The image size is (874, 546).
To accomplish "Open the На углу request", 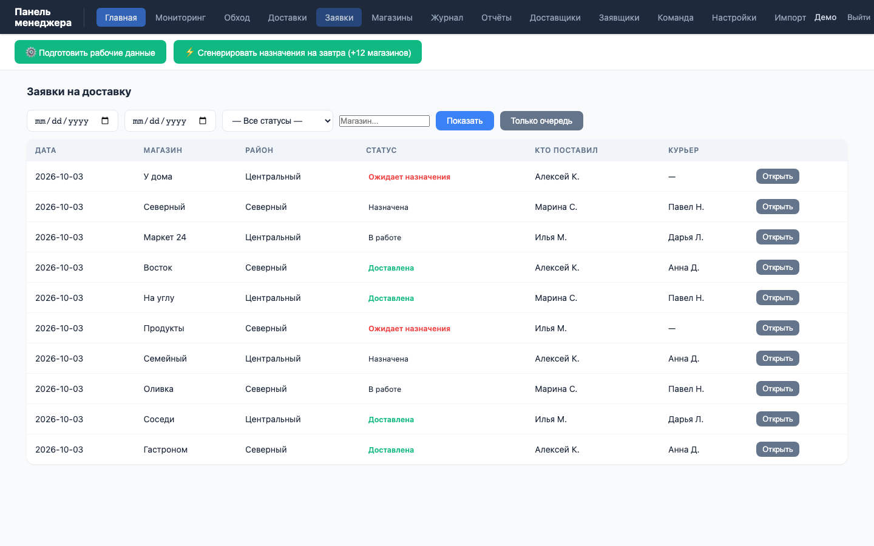I will click(x=777, y=297).
